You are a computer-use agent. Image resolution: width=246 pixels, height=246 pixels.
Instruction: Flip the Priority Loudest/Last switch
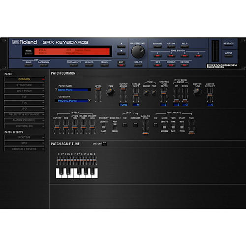103,126
